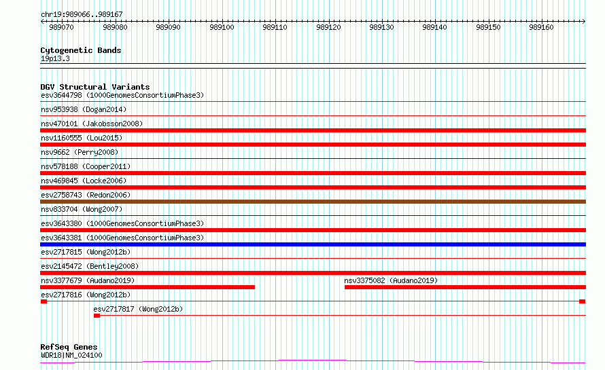Select the nsv578188 (Cooper2011) label
The height and width of the screenshot is (370, 605).
tap(86, 166)
